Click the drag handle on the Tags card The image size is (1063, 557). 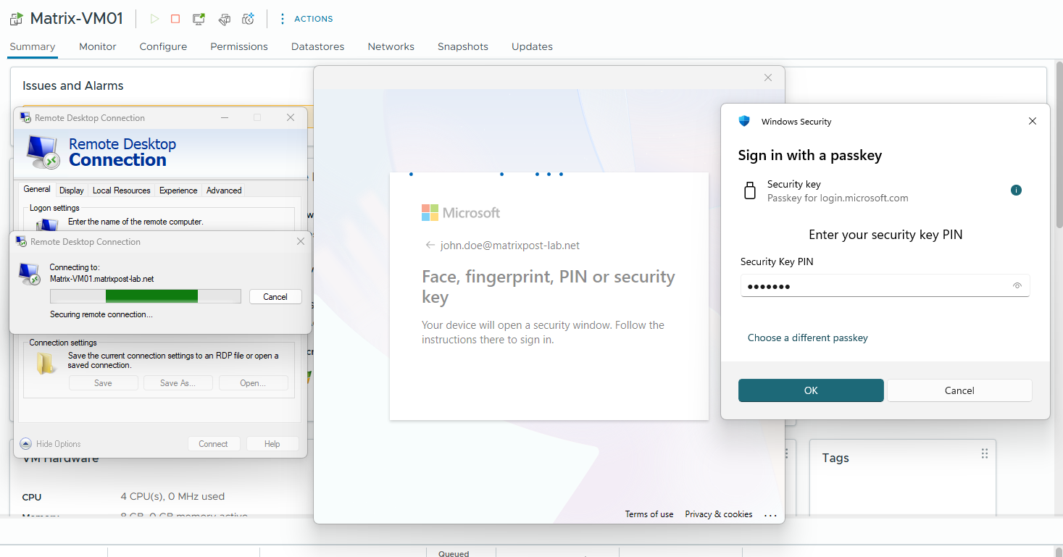985,453
